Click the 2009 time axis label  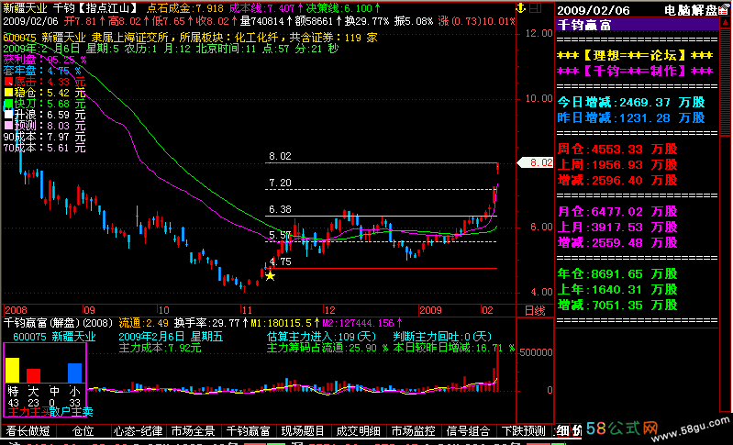[x=430, y=310]
